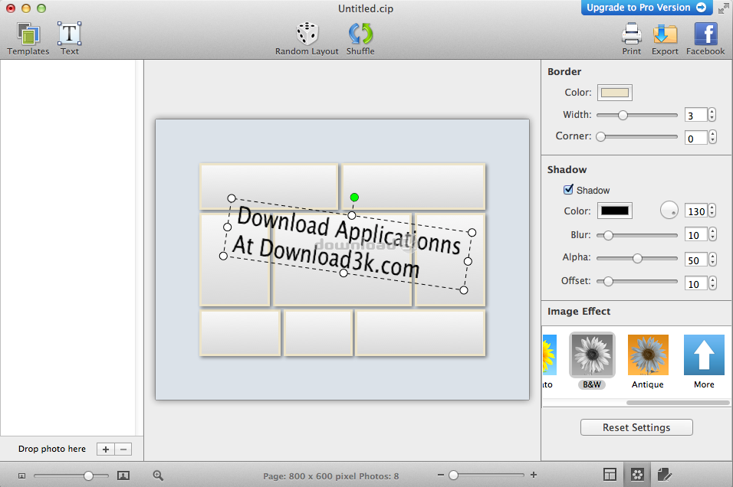The height and width of the screenshot is (487, 733).
Task: Click bottom-left photo frame
Action: coord(240,333)
